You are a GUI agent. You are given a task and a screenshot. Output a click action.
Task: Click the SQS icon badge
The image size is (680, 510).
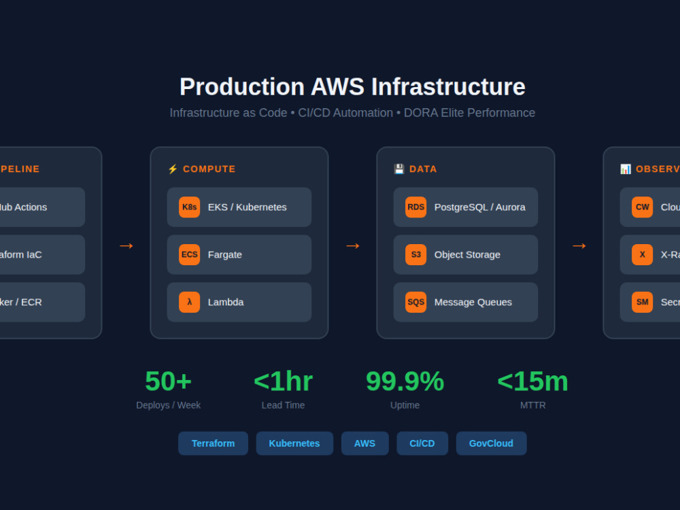tap(415, 303)
